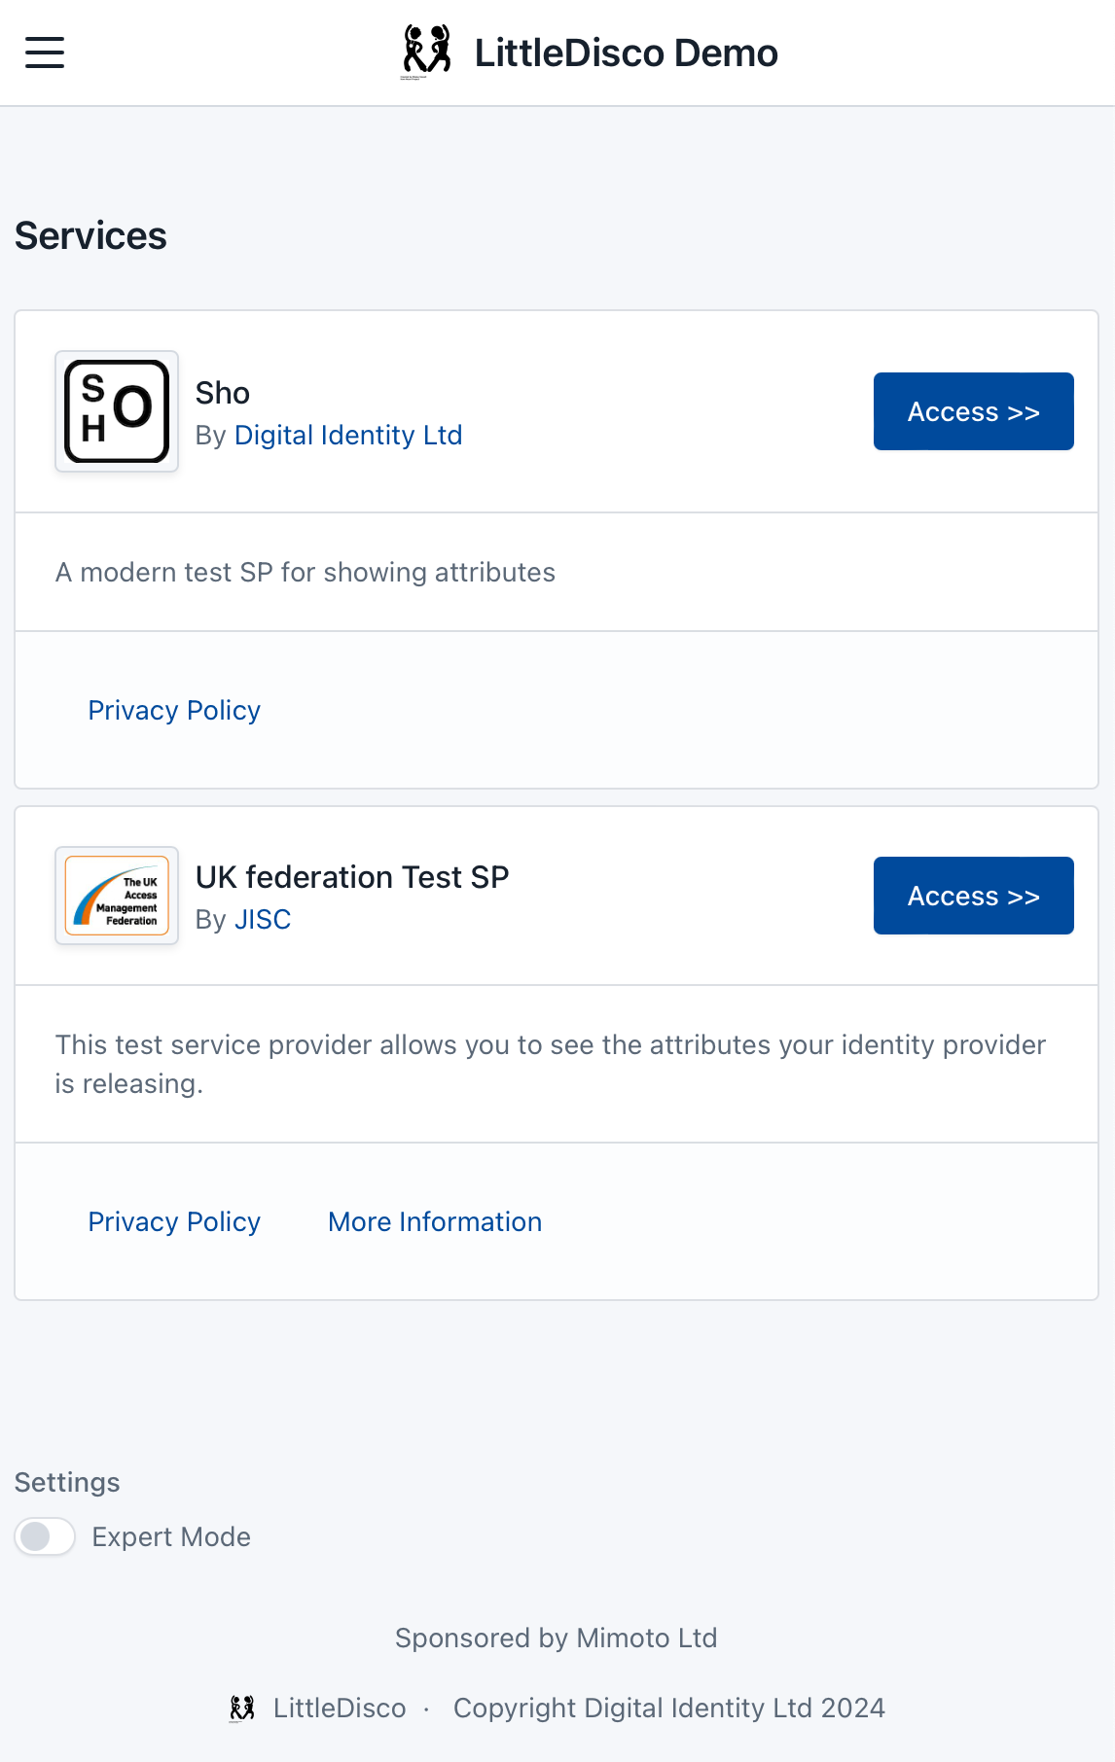
Task: Open the hamburger navigation menu
Action: (x=45, y=53)
